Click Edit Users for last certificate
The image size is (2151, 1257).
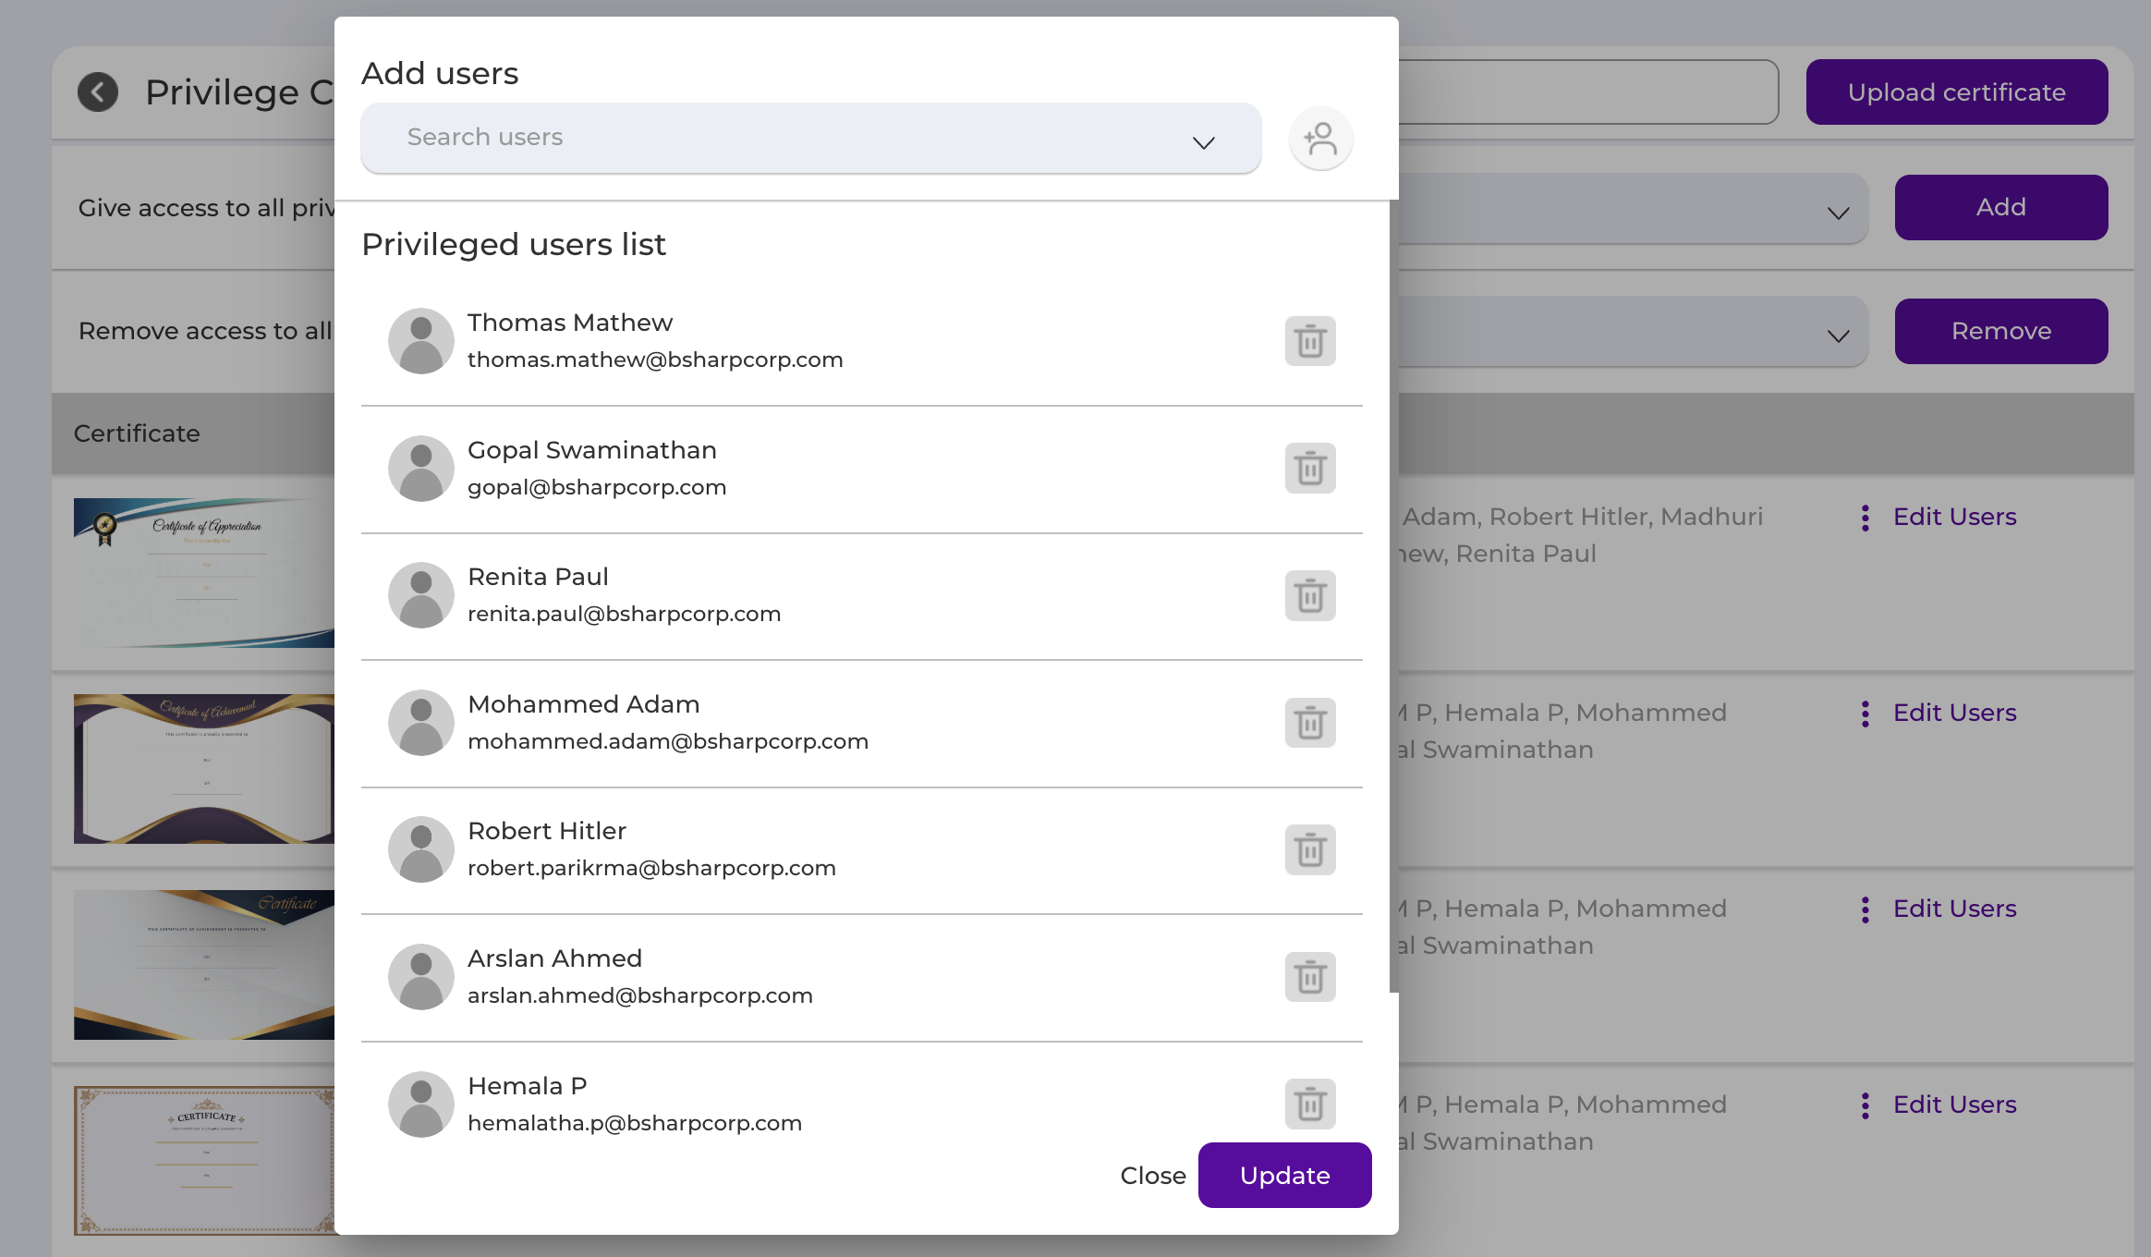(x=1954, y=1104)
